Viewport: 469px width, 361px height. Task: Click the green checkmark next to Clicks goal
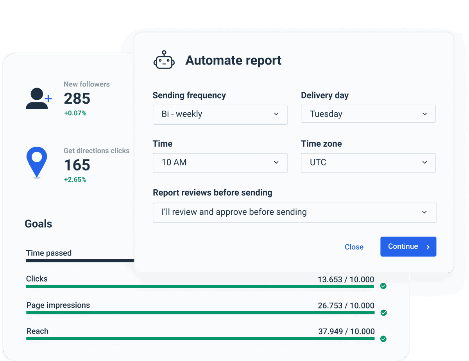(383, 286)
